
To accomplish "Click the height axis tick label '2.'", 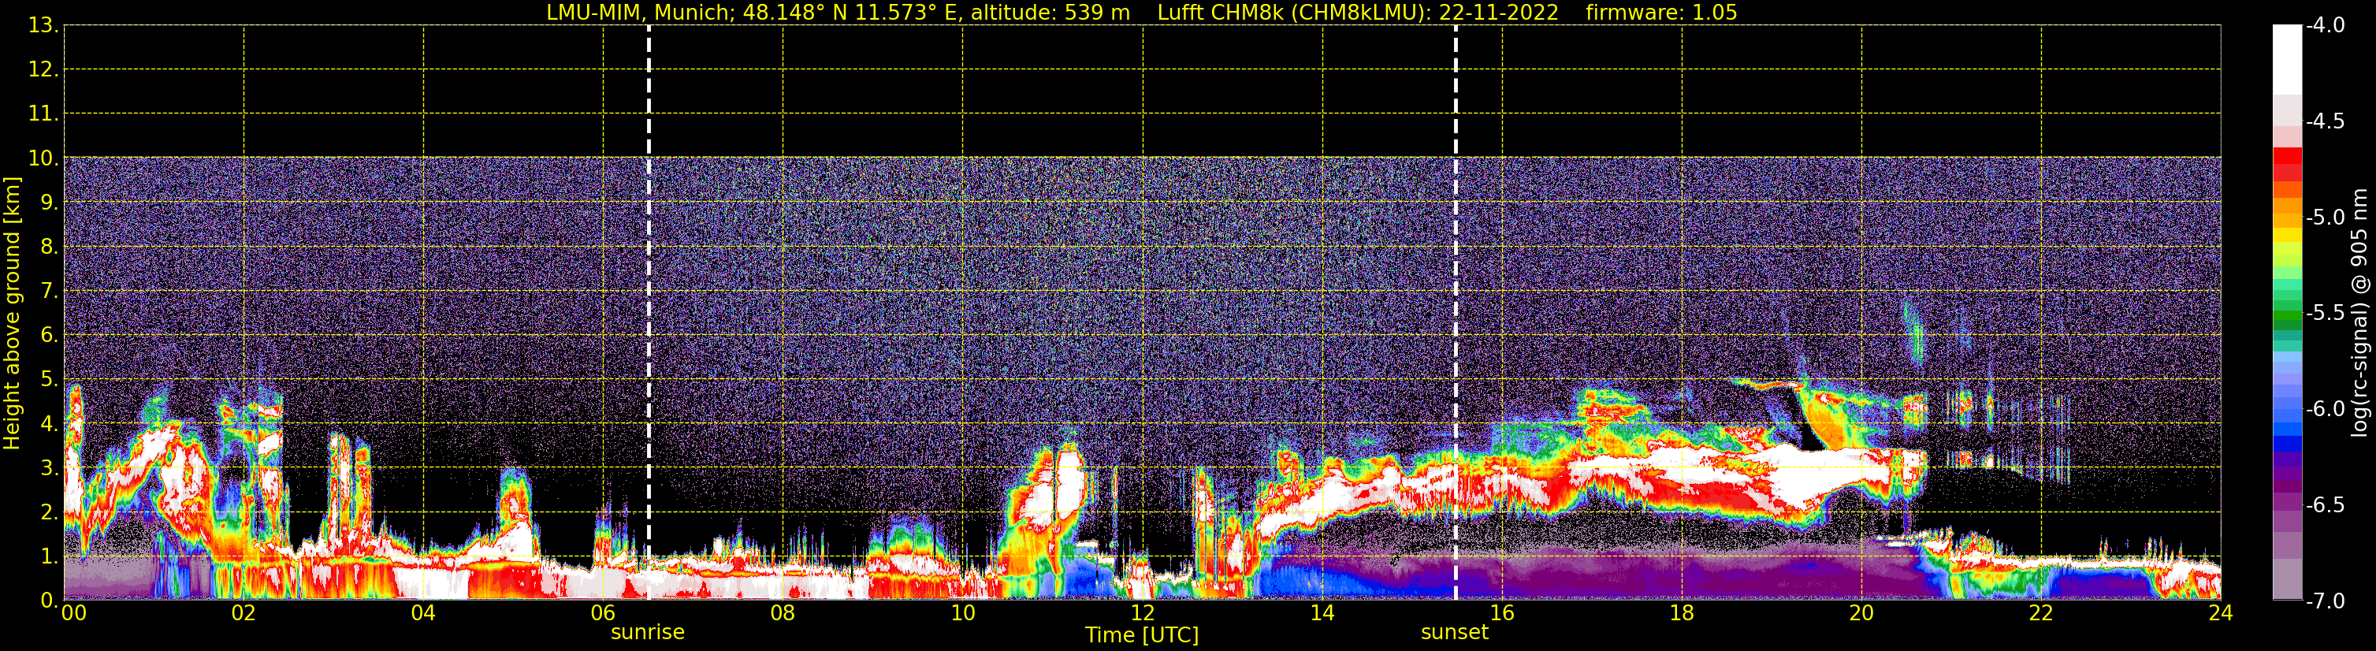I will pos(49,513).
